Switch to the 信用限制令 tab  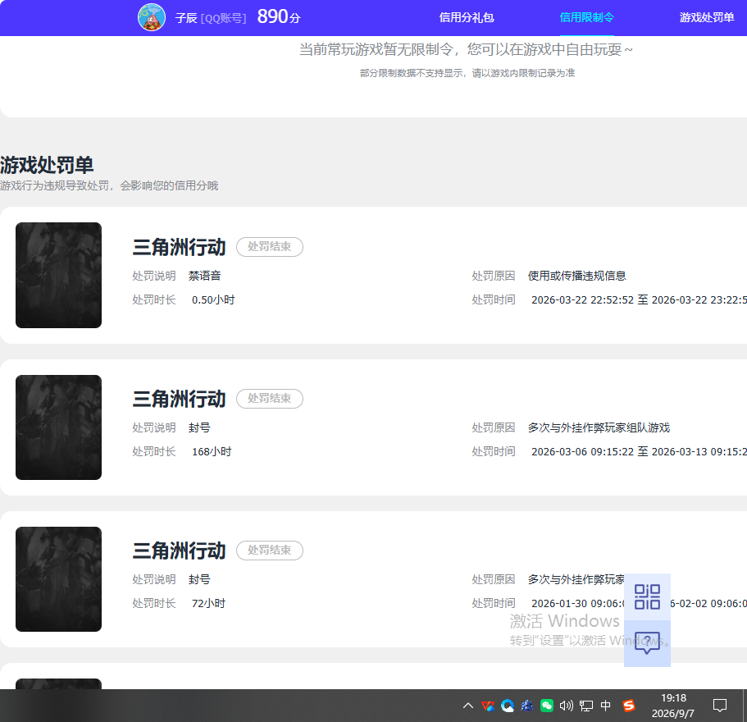(x=586, y=17)
